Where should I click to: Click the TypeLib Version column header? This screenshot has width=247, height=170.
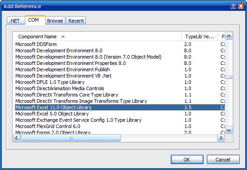(200, 37)
